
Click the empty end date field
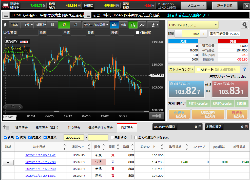tap(98, 137)
